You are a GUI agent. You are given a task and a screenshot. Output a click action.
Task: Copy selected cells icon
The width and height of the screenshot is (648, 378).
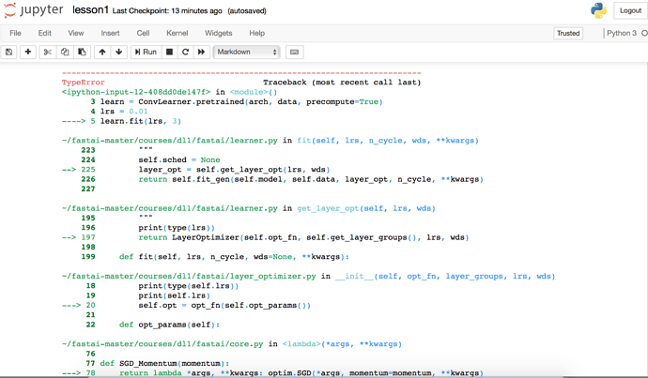[65, 53]
